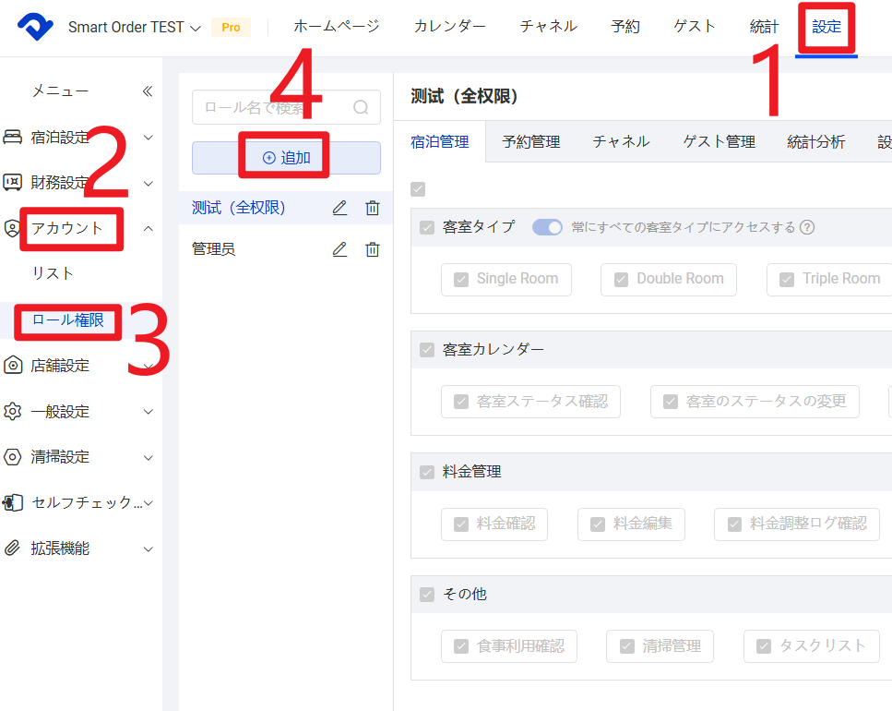Click the finance icon beside 財務設定
The width and height of the screenshot is (892, 711).
(x=13, y=182)
